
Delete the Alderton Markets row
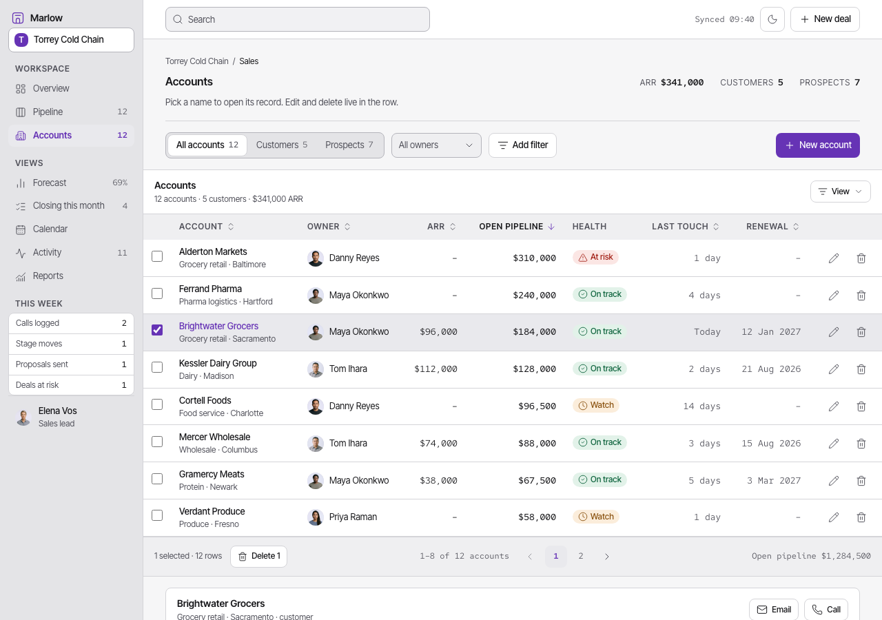point(861,258)
